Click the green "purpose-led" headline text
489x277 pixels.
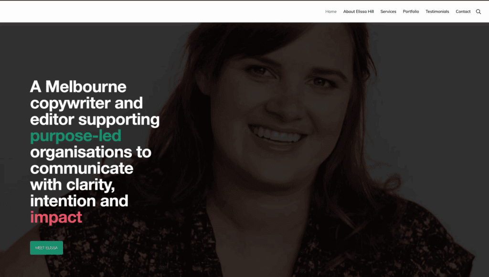point(75,136)
